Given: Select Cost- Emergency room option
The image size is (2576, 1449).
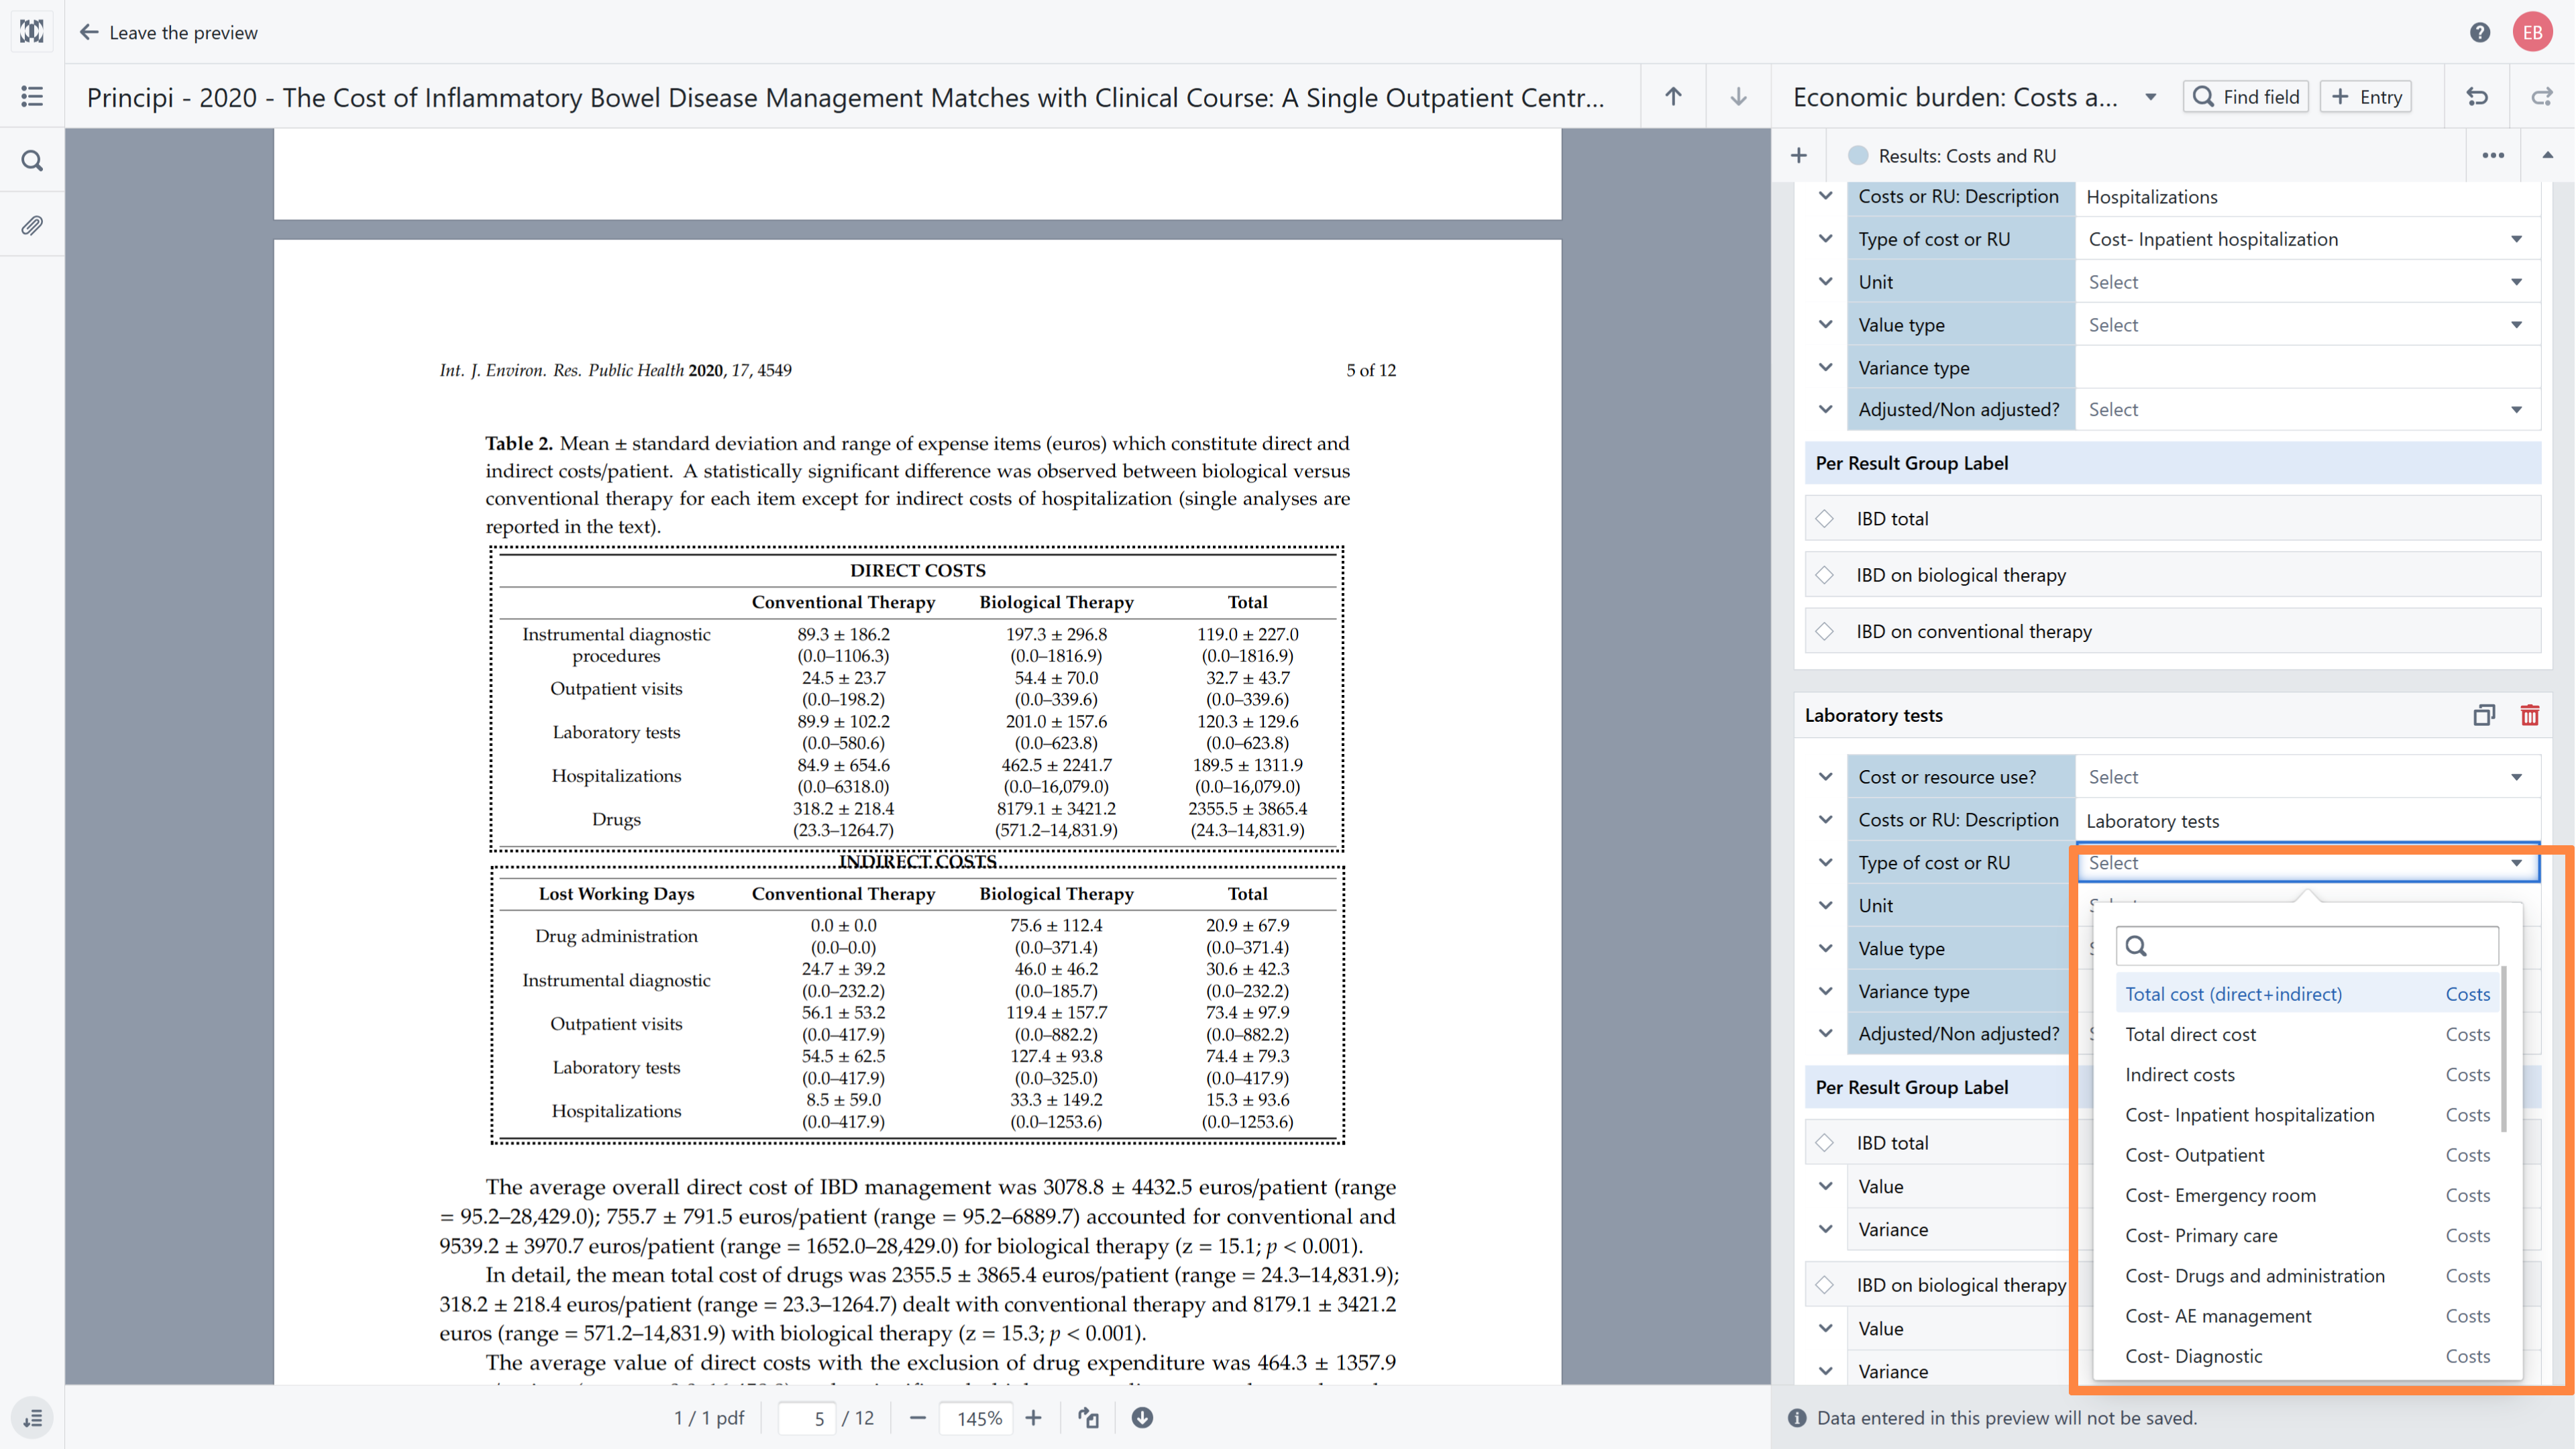Looking at the screenshot, I should point(2307,1195).
